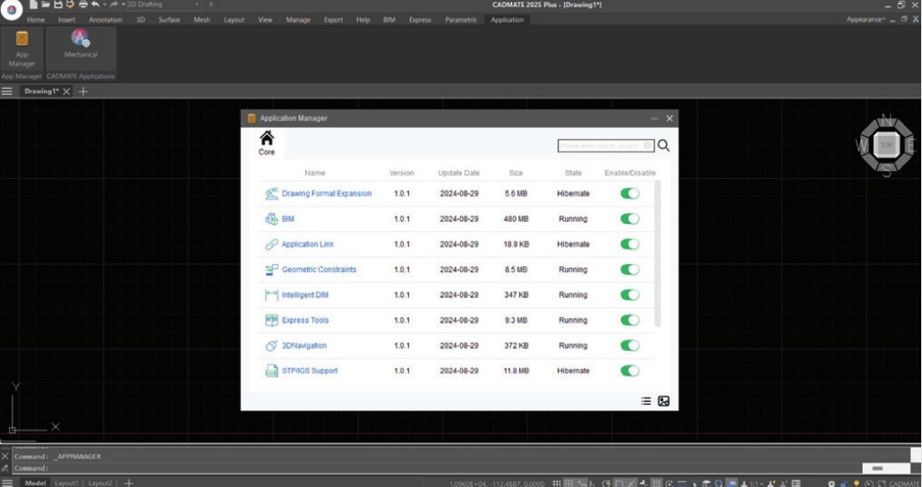The width and height of the screenshot is (922, 487).
Task: Save the drawing with the floppy icon
Action: point(58,4)
